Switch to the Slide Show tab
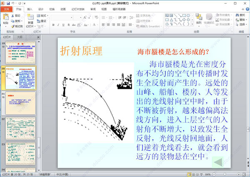 point(78,9)
